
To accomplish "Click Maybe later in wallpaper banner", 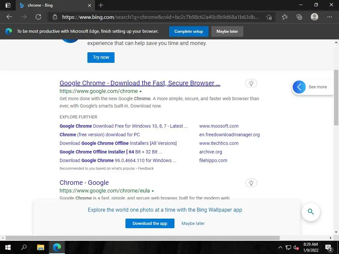I will (x=193, y=223).
